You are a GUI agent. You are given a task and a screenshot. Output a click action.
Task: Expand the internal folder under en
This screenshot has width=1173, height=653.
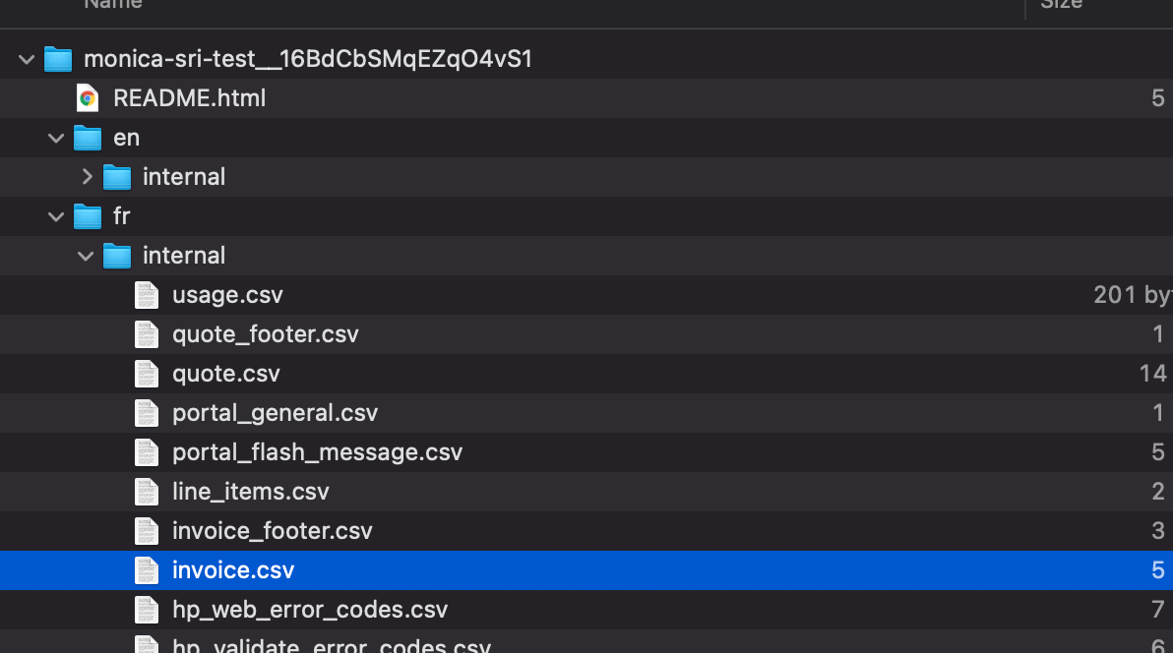(87, 177)
